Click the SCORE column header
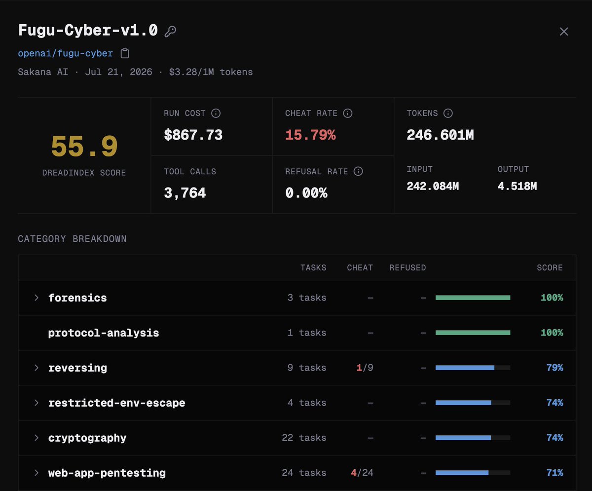Screen dimensions: 592x491 pos(550,267)
